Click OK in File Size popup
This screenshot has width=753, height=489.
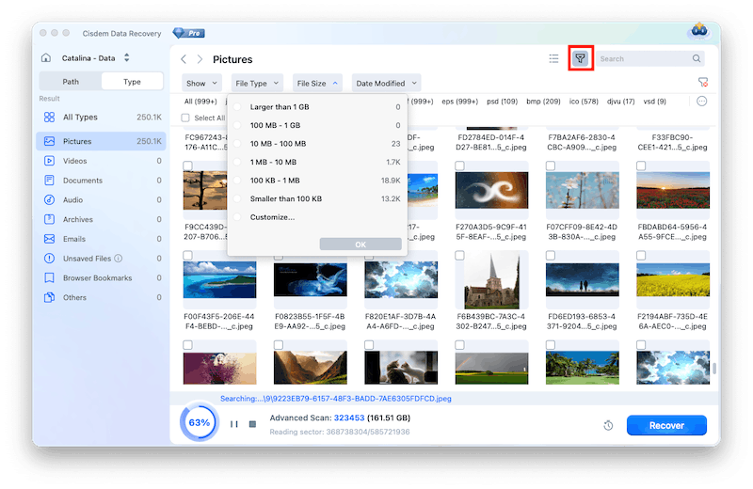point(360,244)
